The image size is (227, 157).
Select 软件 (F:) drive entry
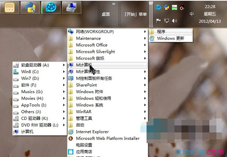pos(40,85)
